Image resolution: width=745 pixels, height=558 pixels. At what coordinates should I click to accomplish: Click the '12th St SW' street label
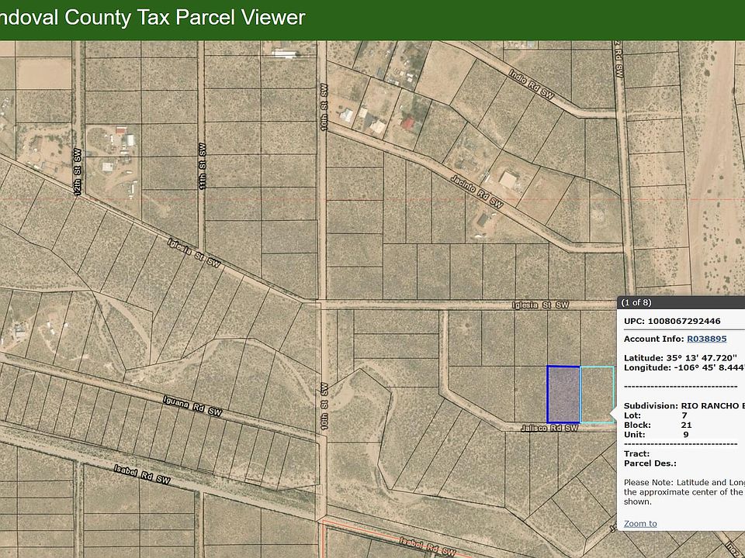click(x=78, y=171)
